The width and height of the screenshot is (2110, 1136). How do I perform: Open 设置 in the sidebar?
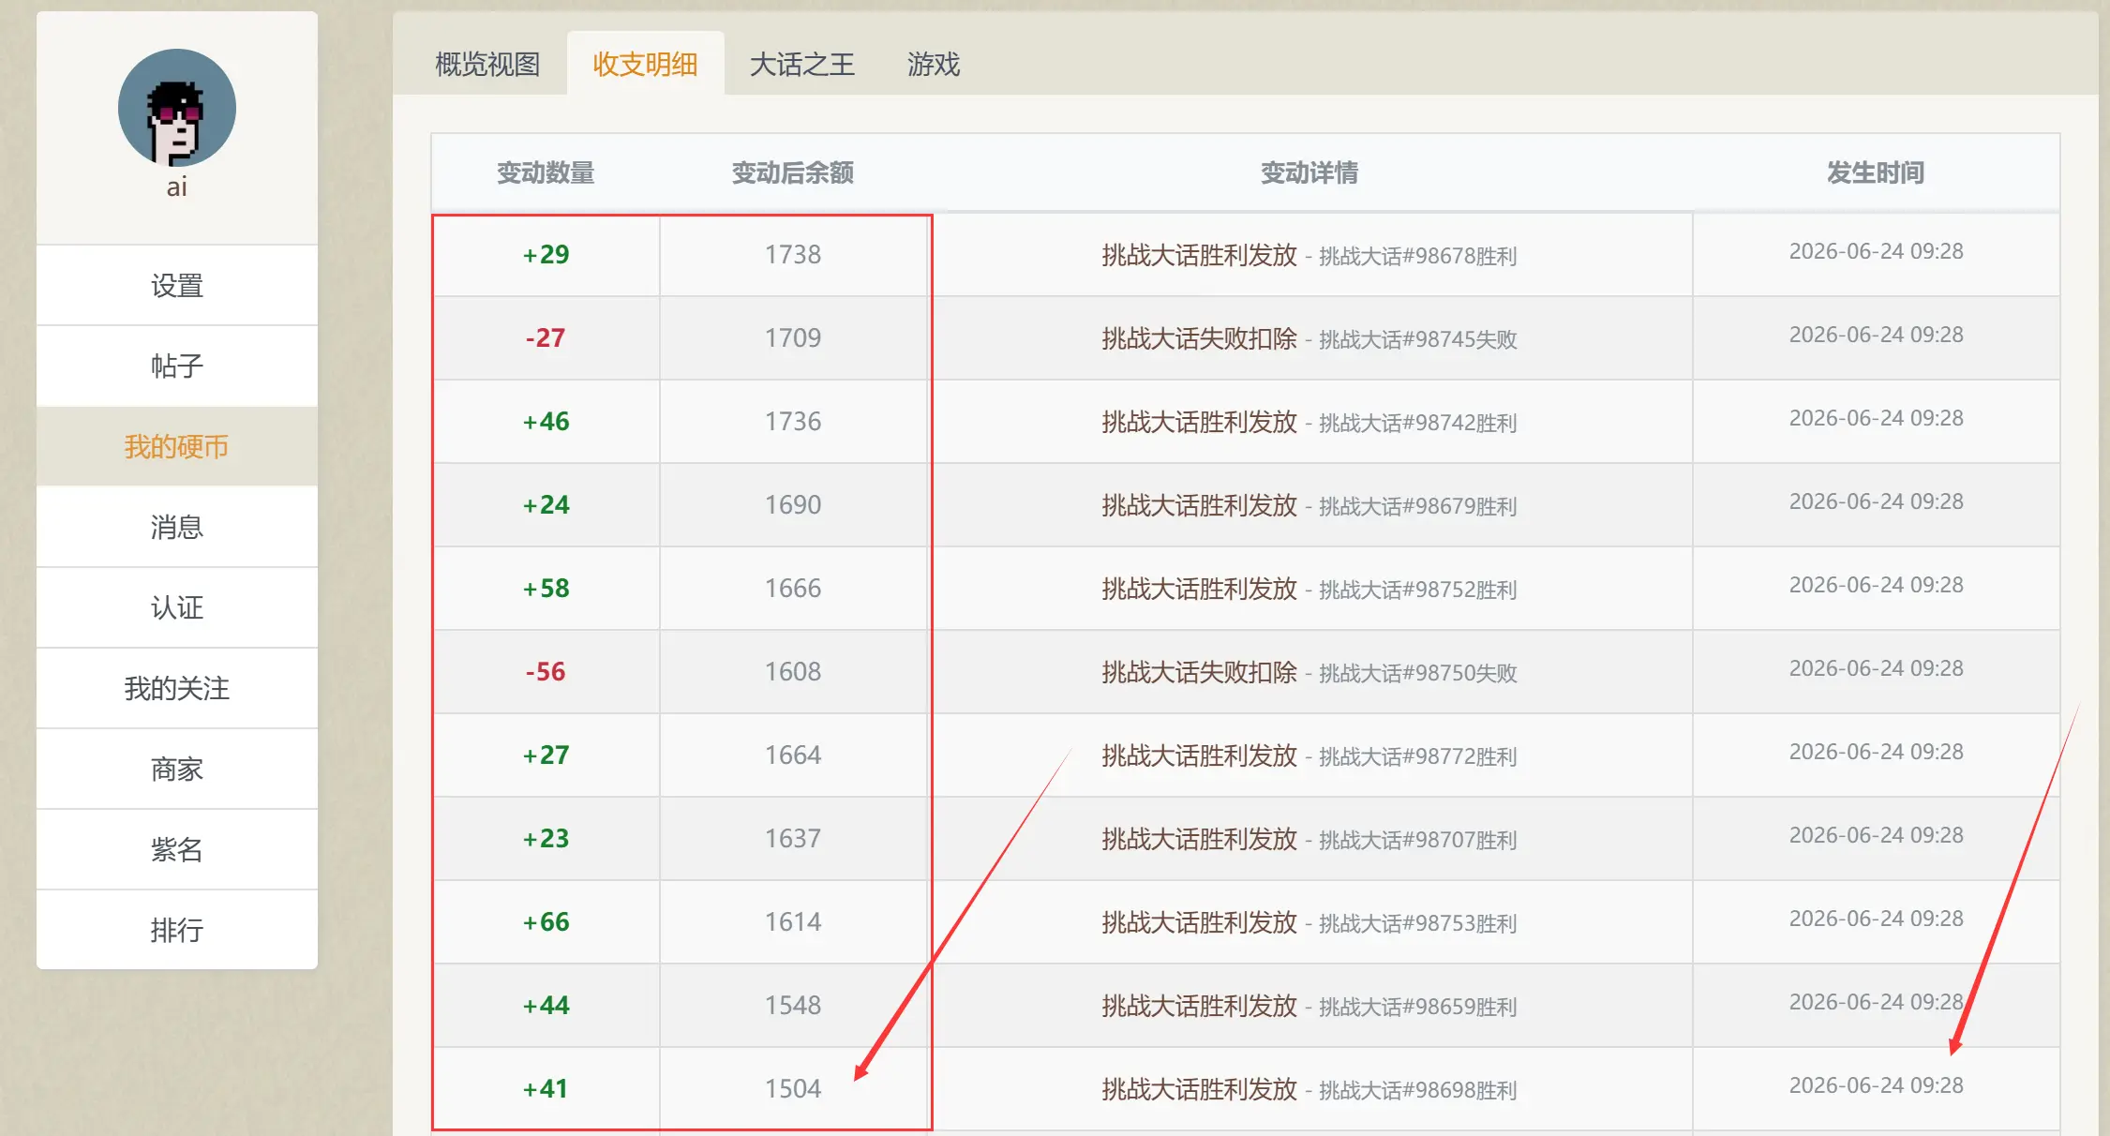pyautogui.click(x=177, y=285)
